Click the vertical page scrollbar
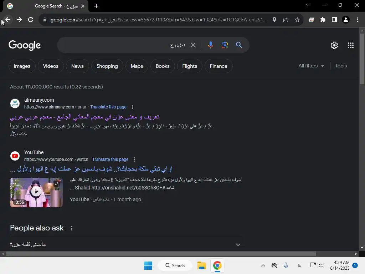The width and height of the screenshot is (365, 274). pos(362,59)
